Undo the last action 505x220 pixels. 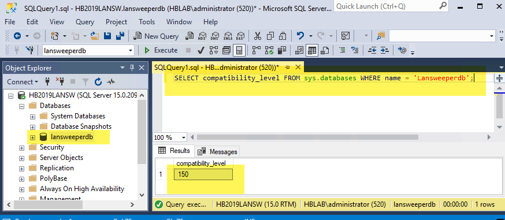[300, 36]
